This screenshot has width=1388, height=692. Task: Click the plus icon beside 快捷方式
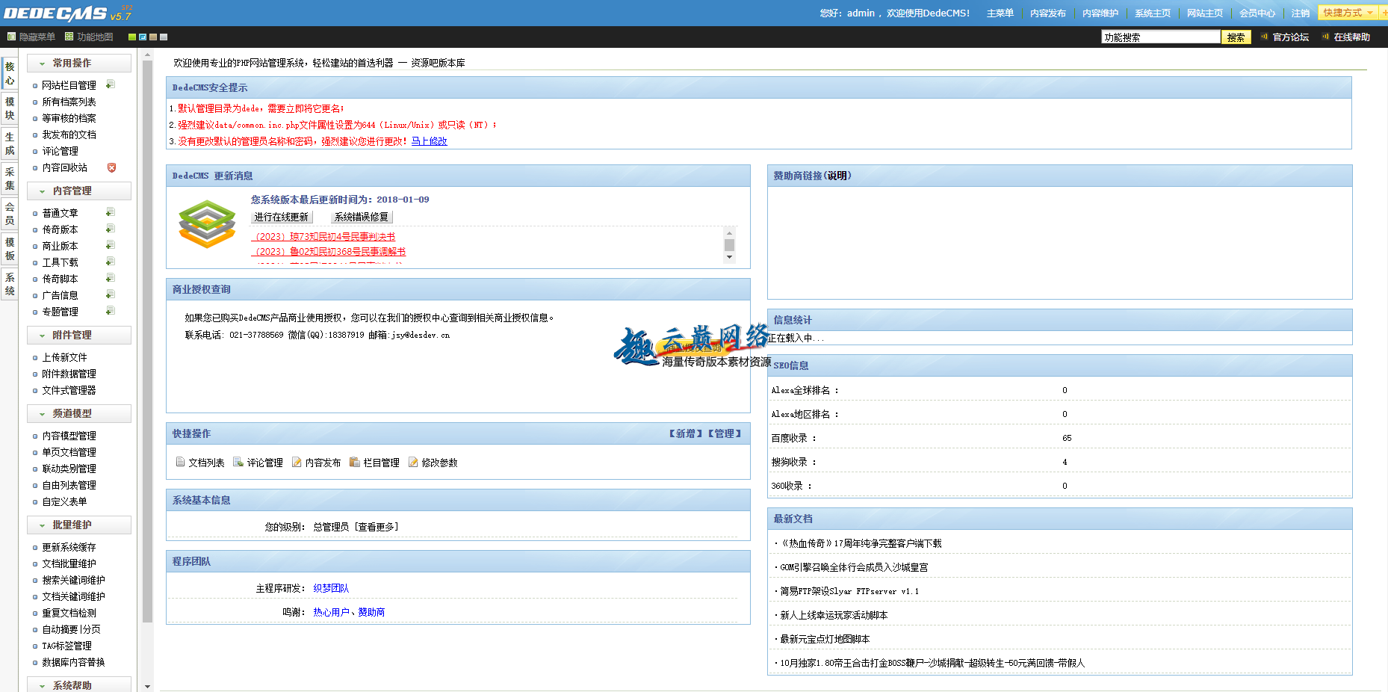(x=1384, y=13)
